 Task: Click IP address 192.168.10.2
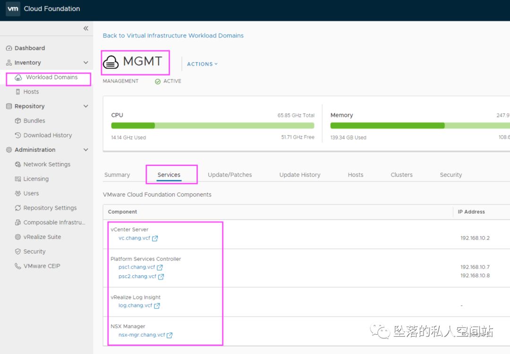pos(475,238)
